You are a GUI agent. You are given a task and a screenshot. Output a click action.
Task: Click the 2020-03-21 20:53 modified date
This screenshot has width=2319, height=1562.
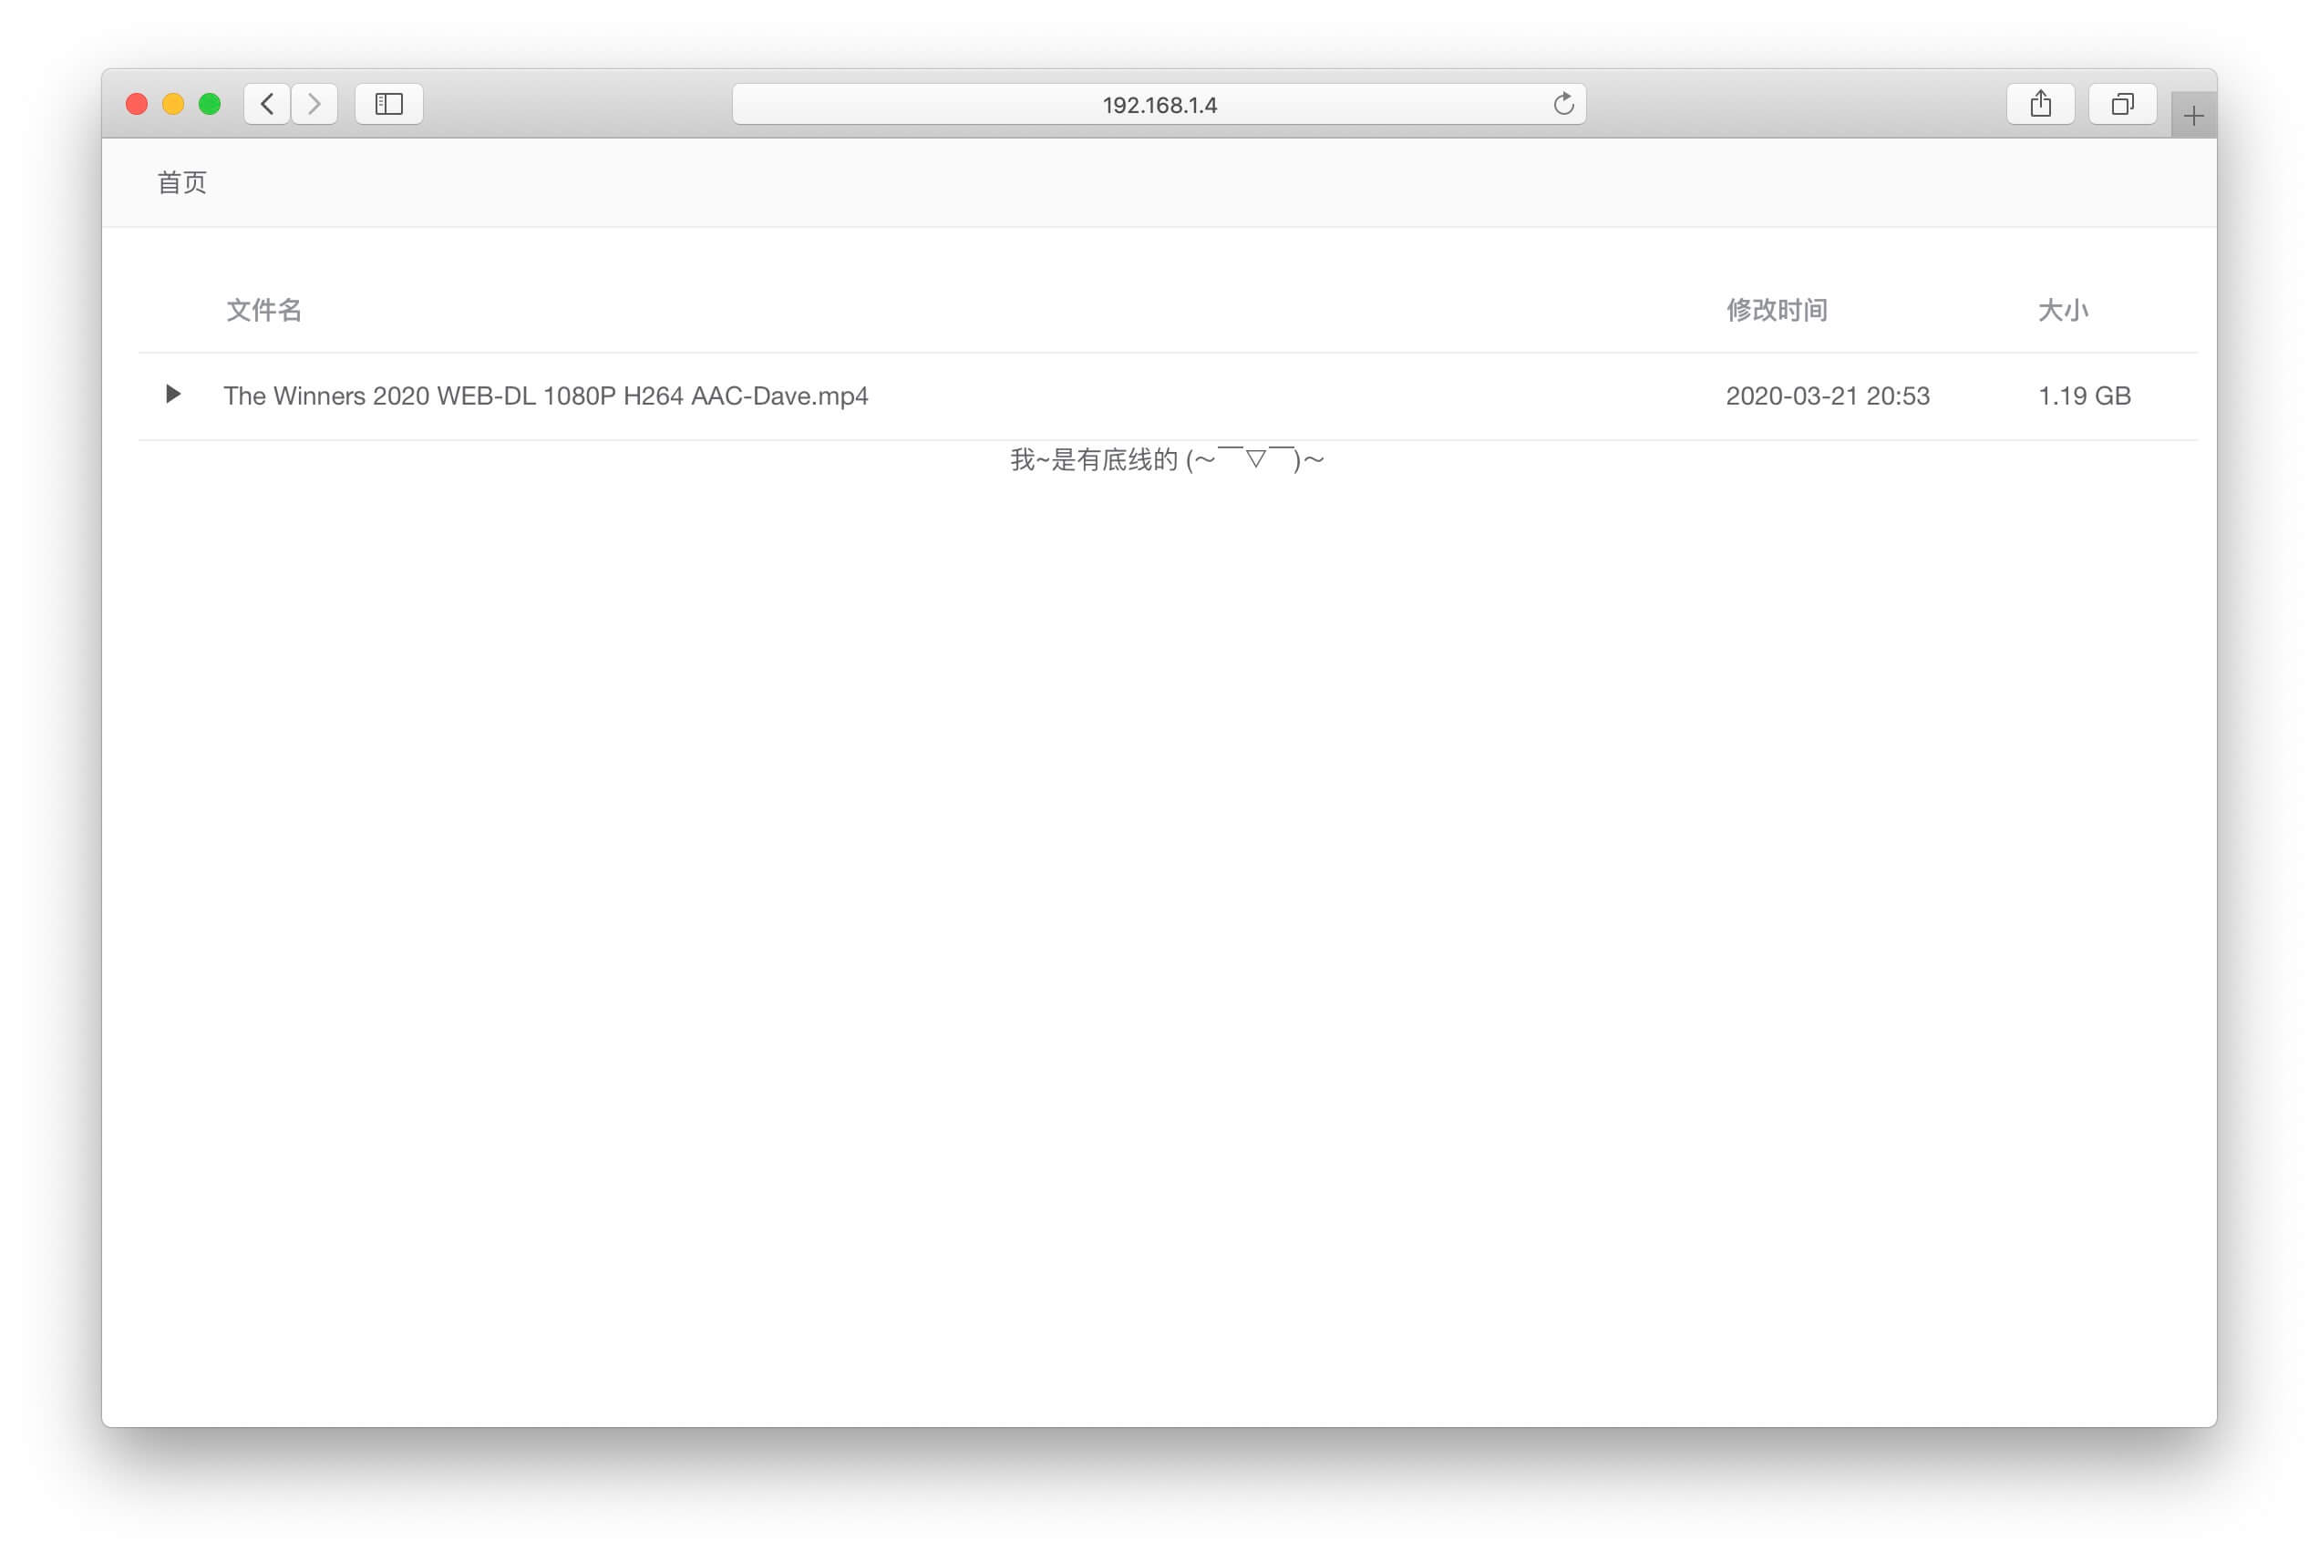1827,396
